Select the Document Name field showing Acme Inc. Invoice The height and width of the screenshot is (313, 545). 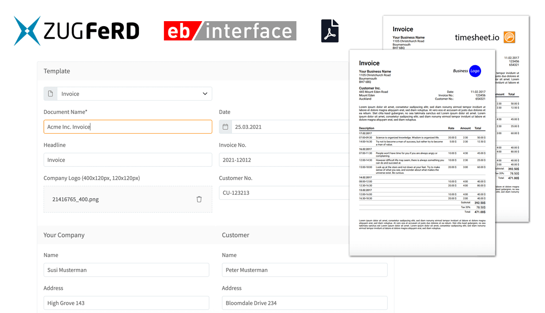(x=128, y=126)
